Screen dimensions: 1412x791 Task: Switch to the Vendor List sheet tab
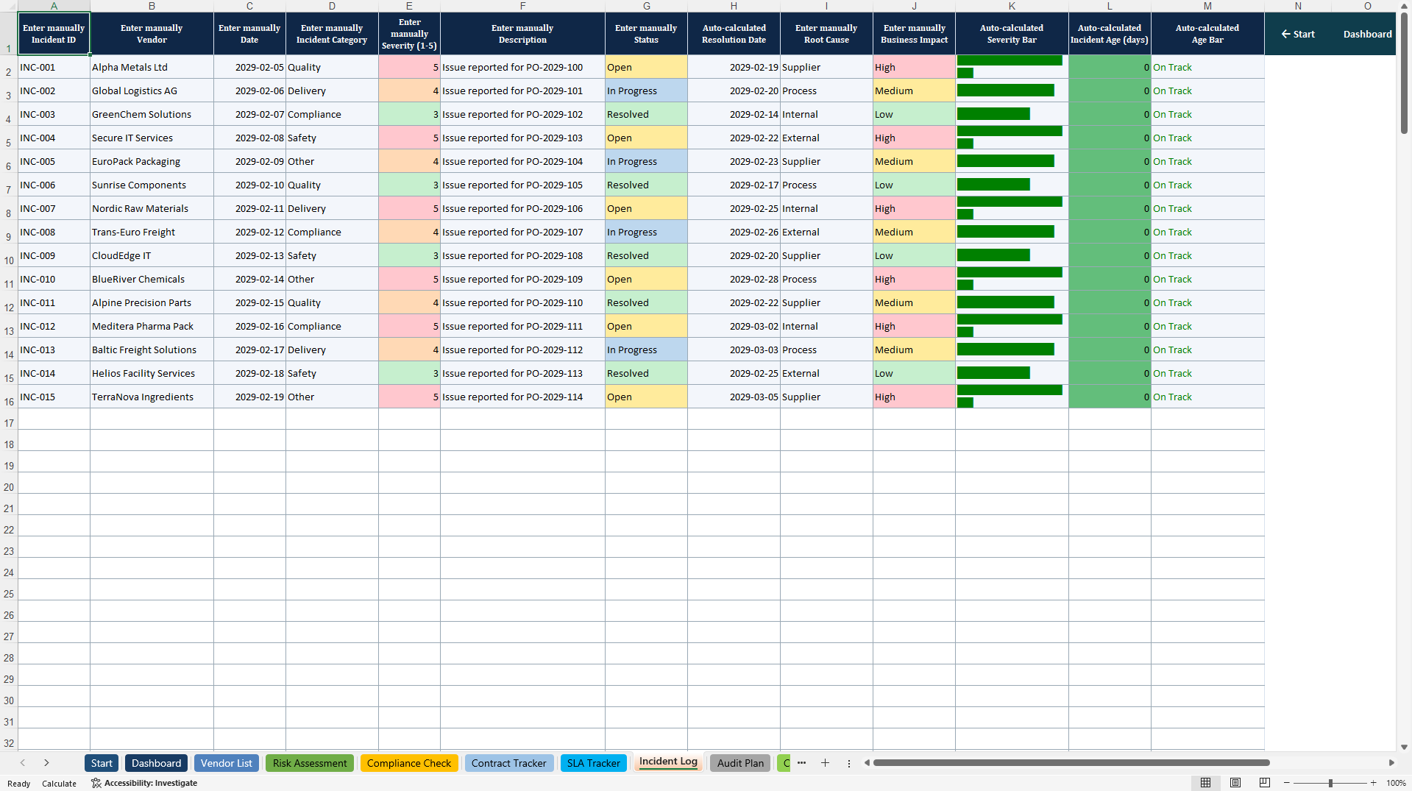pos(227,763)
